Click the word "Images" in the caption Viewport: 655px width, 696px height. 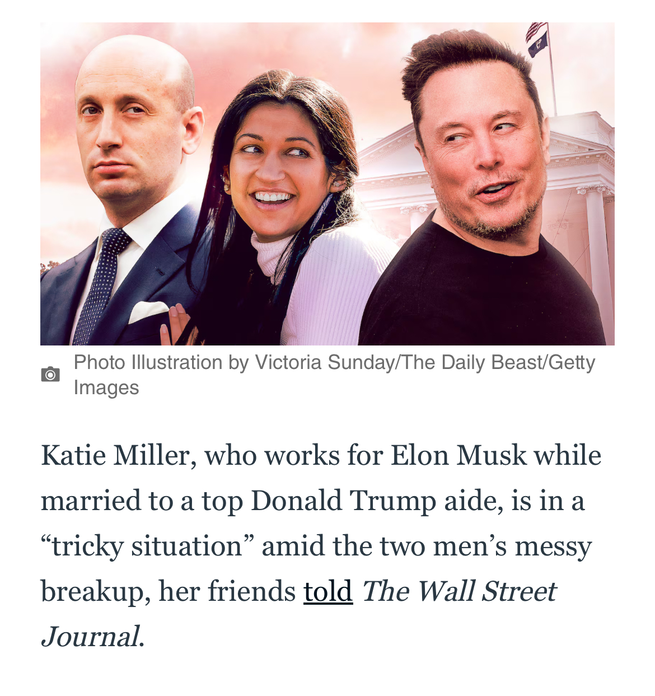pos(106,387)
